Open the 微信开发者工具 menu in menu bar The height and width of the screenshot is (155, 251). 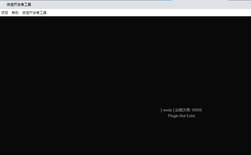[34, 13]
